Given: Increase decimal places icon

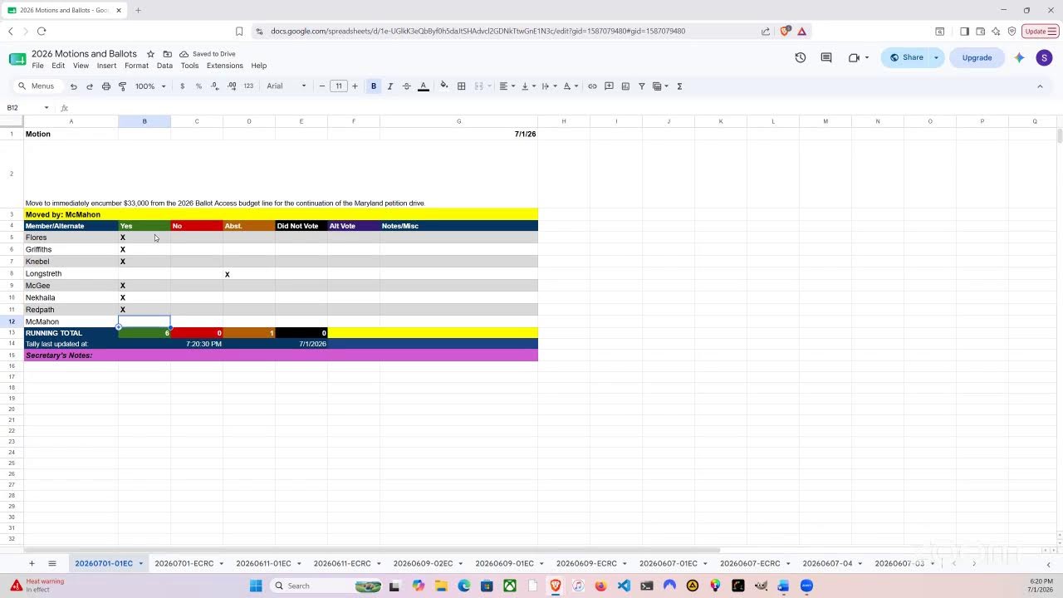Looking at the screenshot, I should 232,86.
